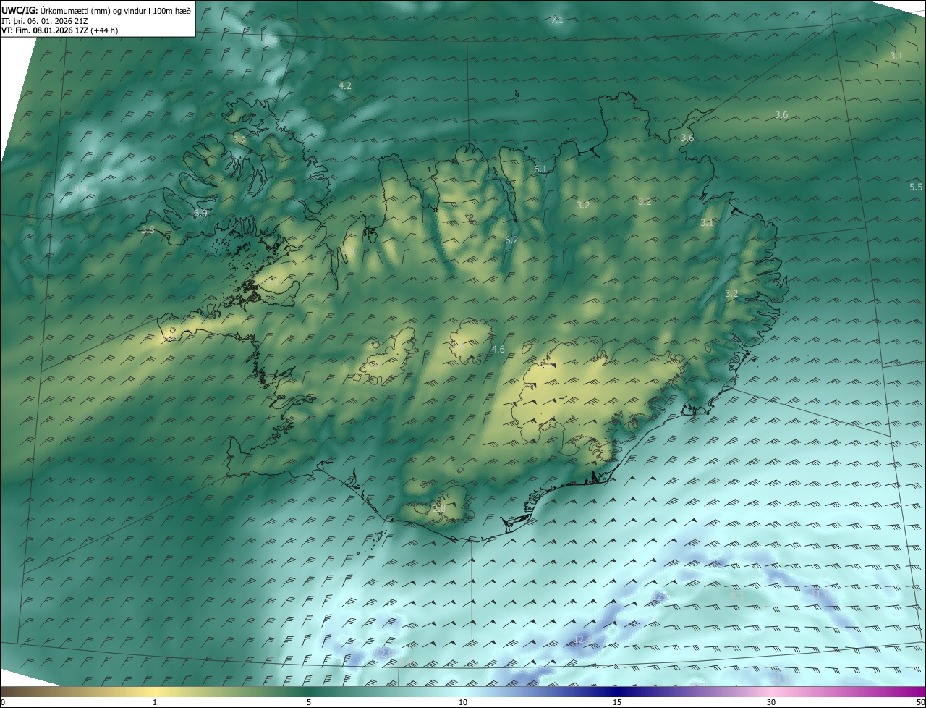Image resolution: width=926 pixels, height=708 pixels.
Task: Click the 'IT: þri. 06. 01. 2026 21Z' line
Action: tap(44, 20)
